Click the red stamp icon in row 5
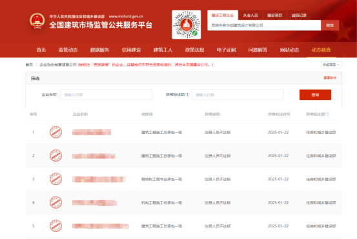357x239 pixels. pos(56,226)
